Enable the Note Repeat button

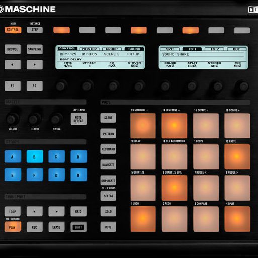78,119
